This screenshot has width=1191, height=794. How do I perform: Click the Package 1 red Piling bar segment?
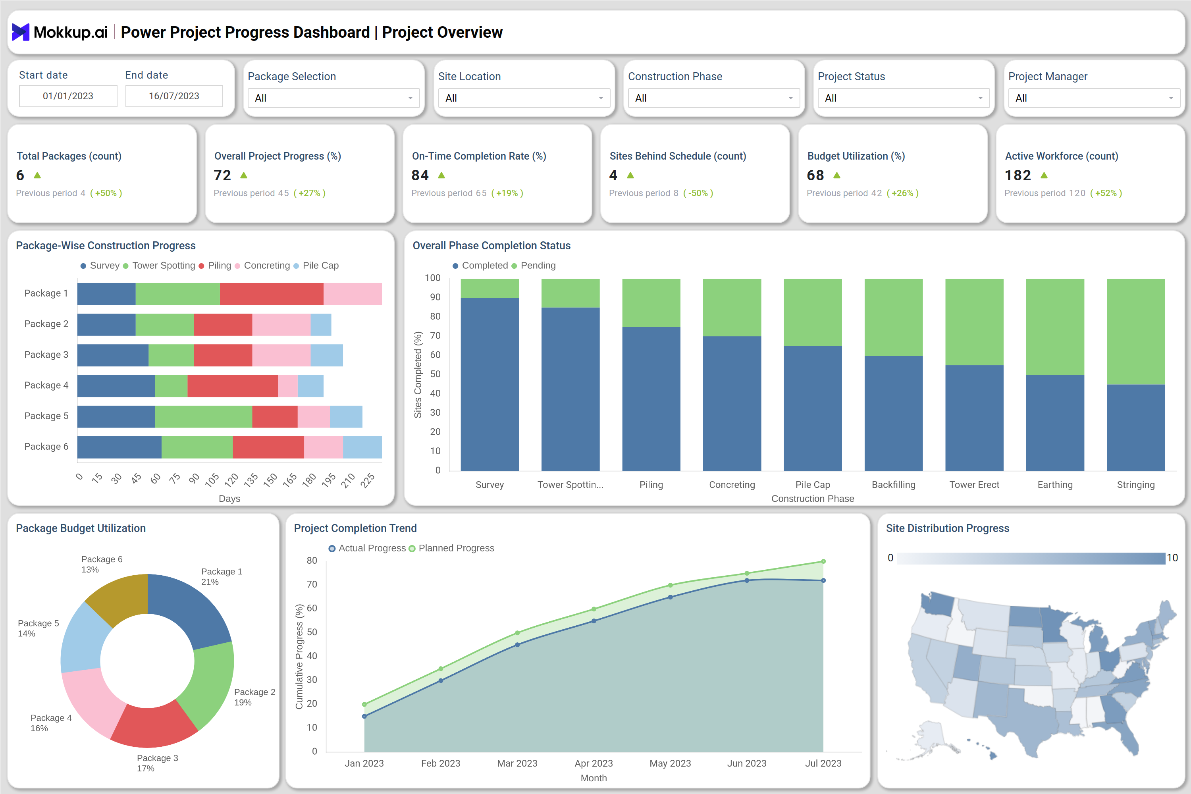(x=272, y=294)
